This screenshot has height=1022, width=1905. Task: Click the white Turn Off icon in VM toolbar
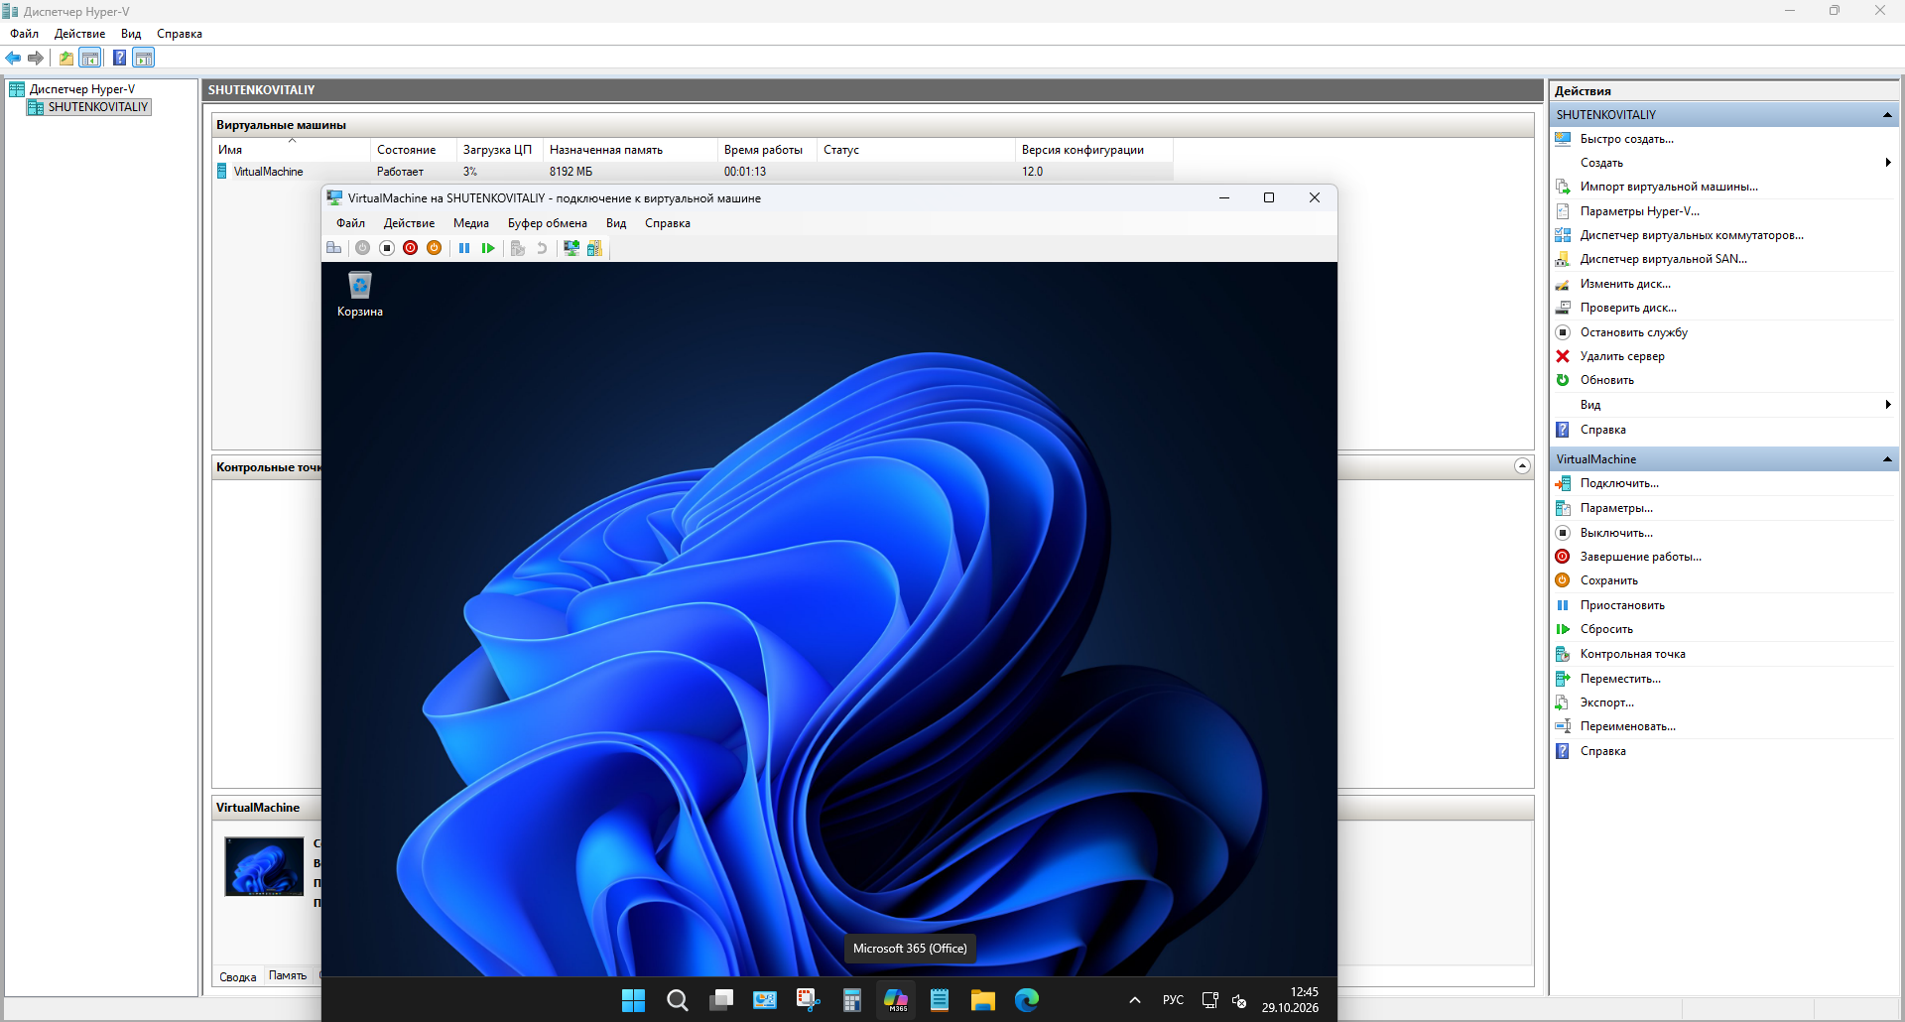coord(387,248)
